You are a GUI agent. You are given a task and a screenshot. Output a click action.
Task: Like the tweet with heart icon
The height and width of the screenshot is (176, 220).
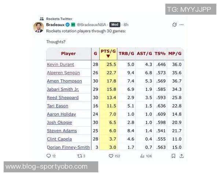[x=111, y=156]
